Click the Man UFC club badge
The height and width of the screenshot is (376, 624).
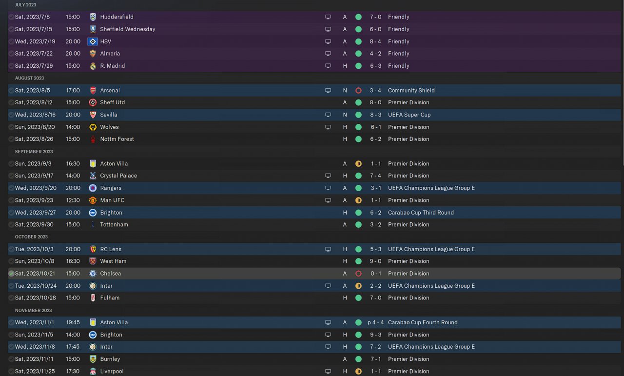pyautogui.click(x=93, y=200)
